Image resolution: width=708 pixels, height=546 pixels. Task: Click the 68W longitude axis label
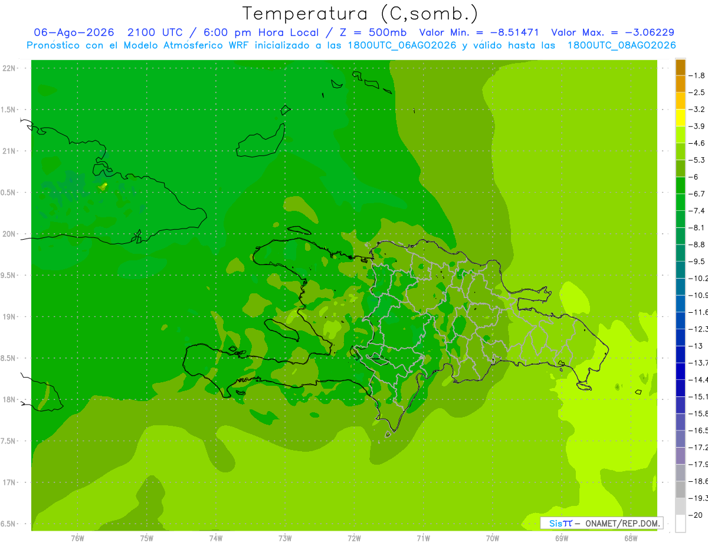coord(631,538)
